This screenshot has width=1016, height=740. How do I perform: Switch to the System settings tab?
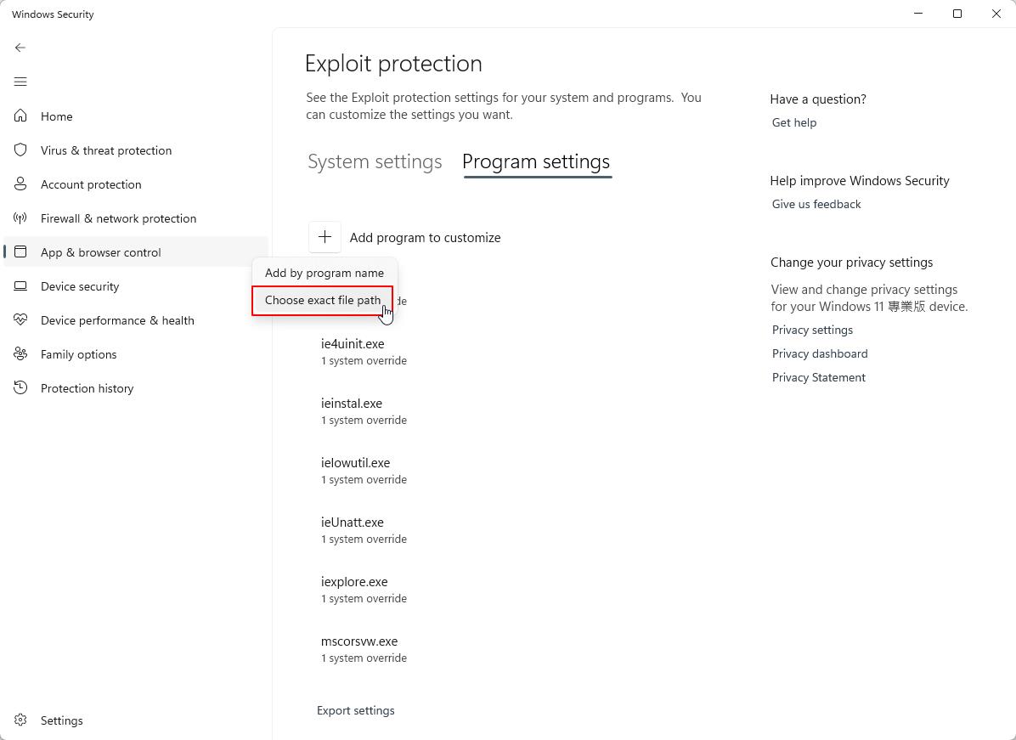coord(375,161)
